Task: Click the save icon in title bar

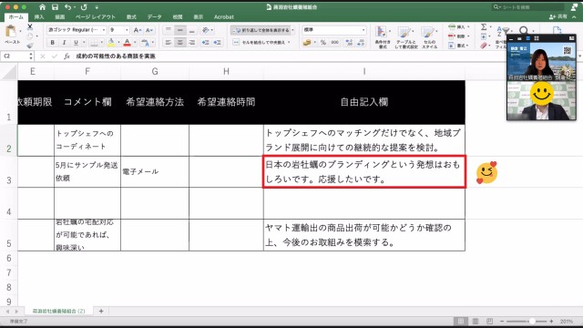Action: (x=55, y=7)
